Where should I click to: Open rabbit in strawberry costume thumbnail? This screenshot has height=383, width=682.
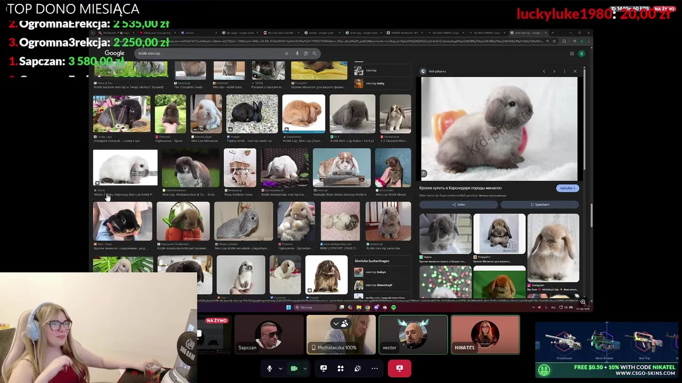(183, 221)
